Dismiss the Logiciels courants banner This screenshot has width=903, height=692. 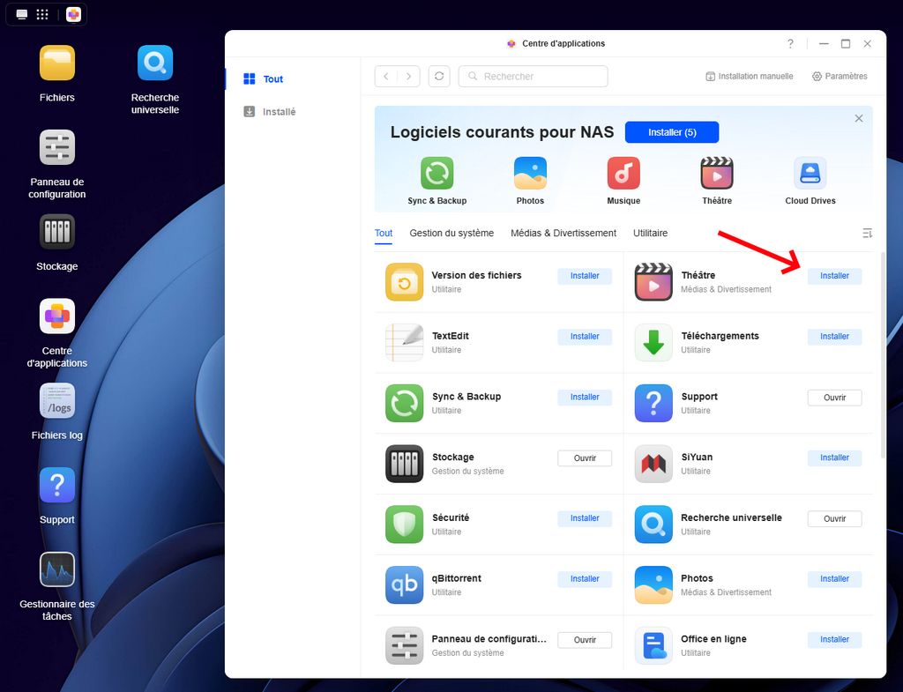point(859,118)
